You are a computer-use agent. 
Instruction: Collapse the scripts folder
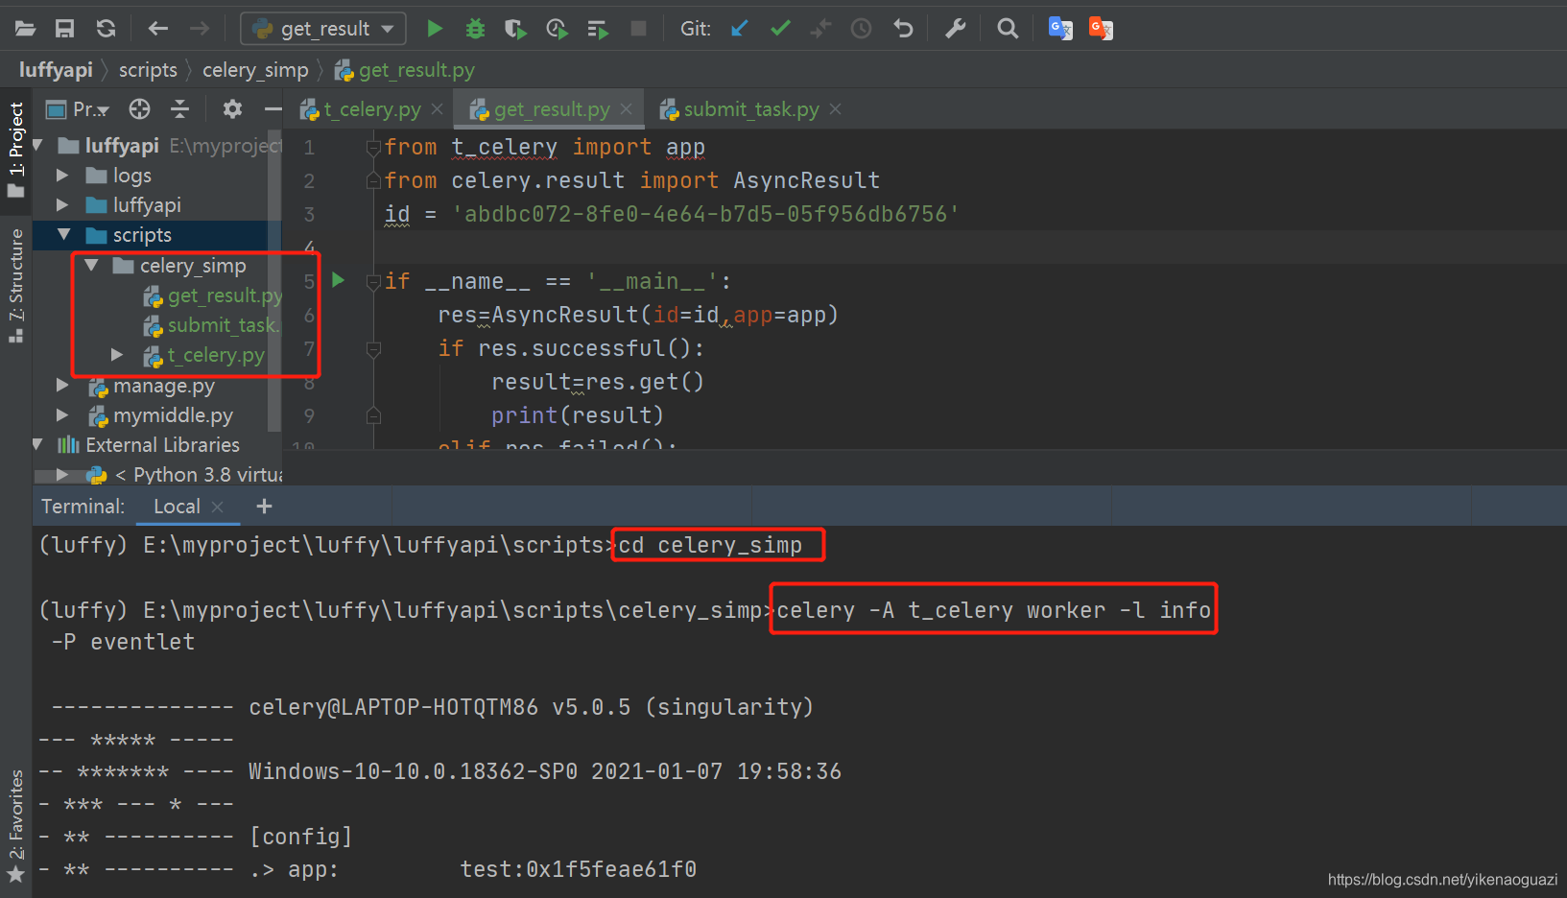pyautogui.click(x=63, y=234)
